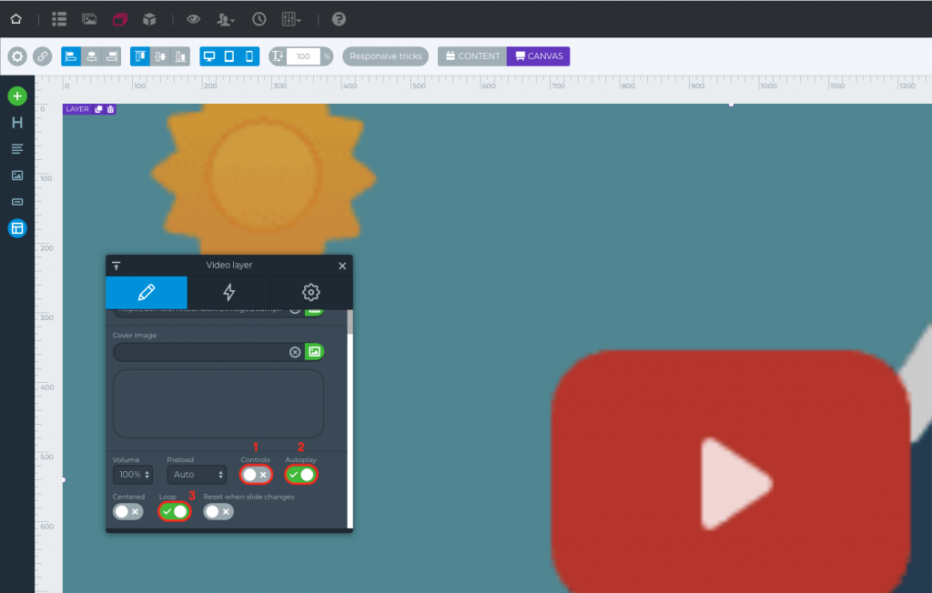Click the text scale 100 percent field
Image resolution: width=932 pixels, height=593 pixels.
click(303, 56)
